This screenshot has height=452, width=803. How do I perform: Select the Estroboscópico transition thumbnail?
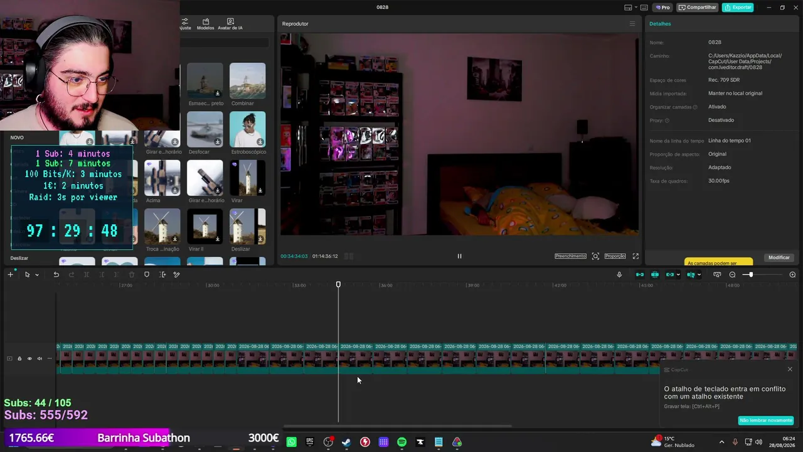(x=247, y=129)
